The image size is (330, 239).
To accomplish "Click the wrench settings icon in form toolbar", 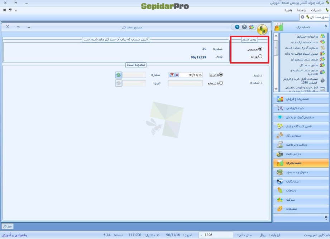I will click(x=244, y=27).
